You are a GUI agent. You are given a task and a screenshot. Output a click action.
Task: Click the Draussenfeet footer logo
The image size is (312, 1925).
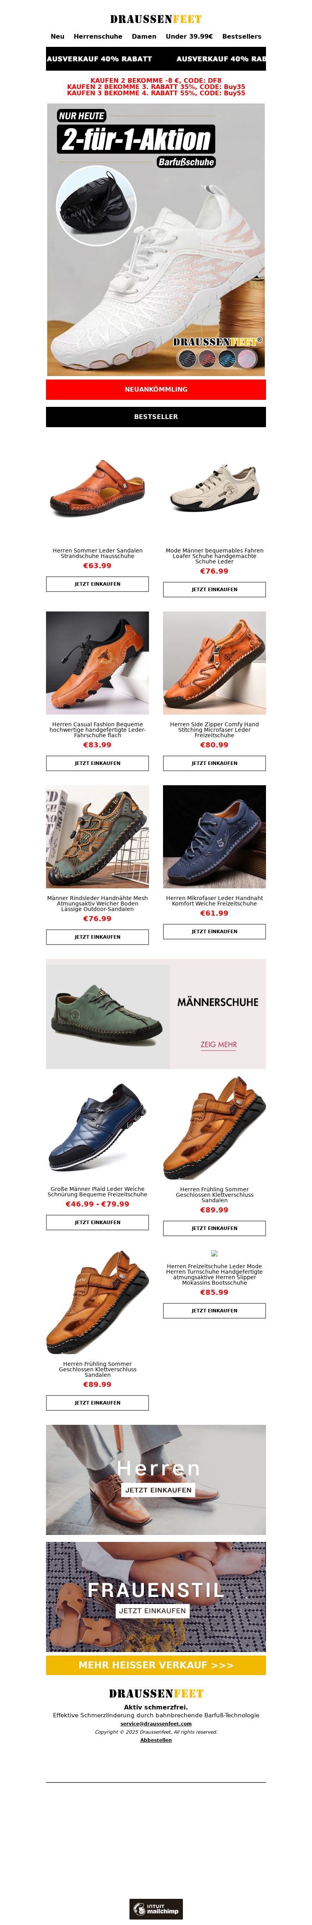[x=156, y=1694]
